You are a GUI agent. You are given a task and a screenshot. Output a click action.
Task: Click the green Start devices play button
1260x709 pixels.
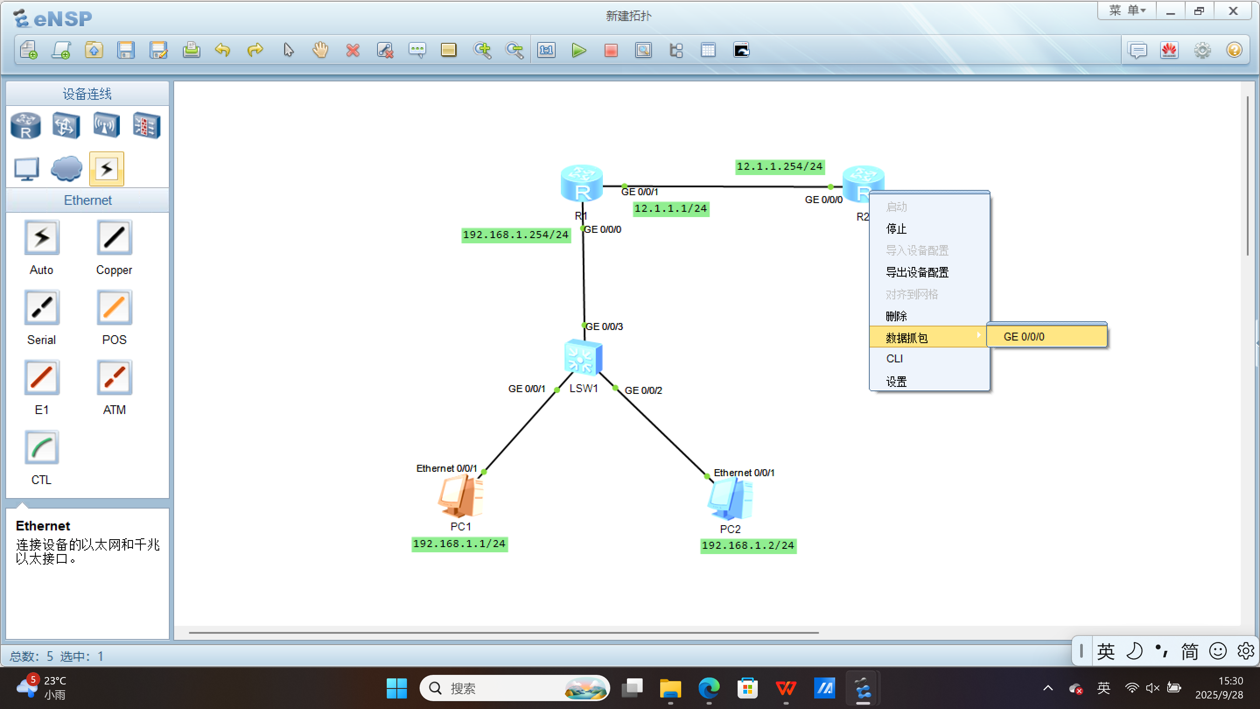click(579, 50)
